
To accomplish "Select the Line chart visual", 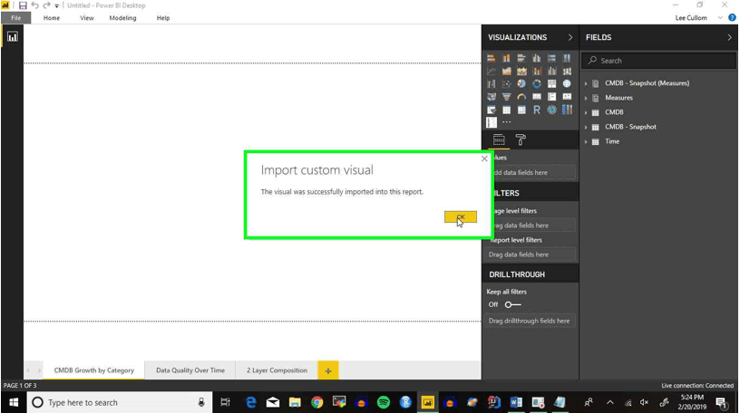I will tap(492, 72).
